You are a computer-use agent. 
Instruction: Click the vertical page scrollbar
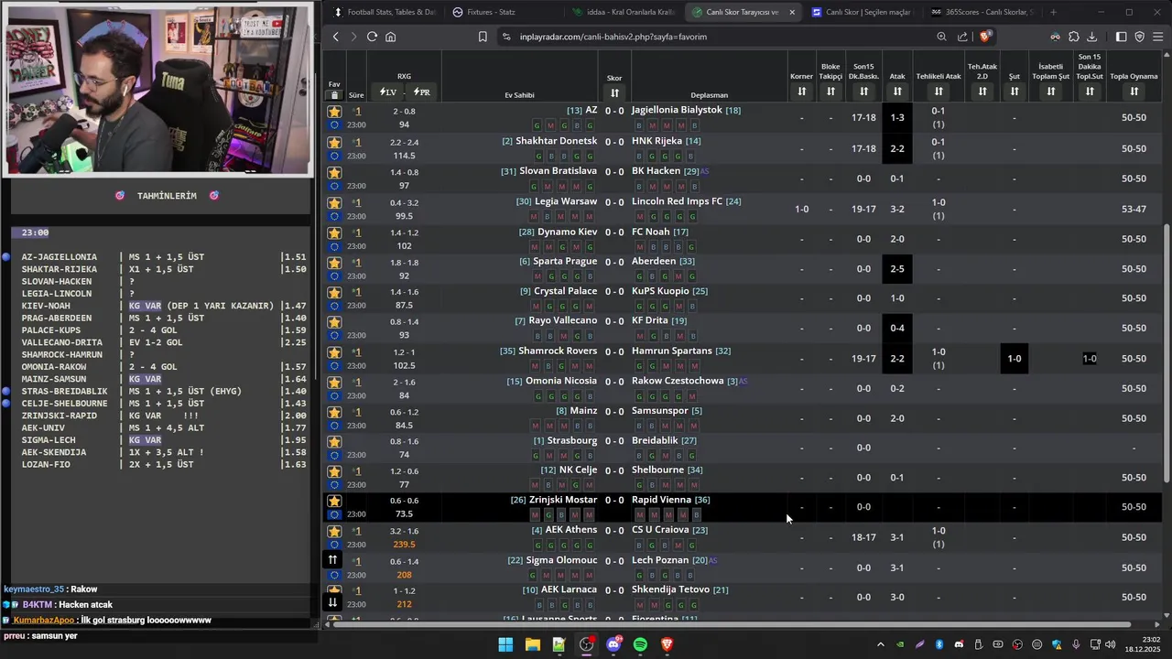pos(1166,352)
